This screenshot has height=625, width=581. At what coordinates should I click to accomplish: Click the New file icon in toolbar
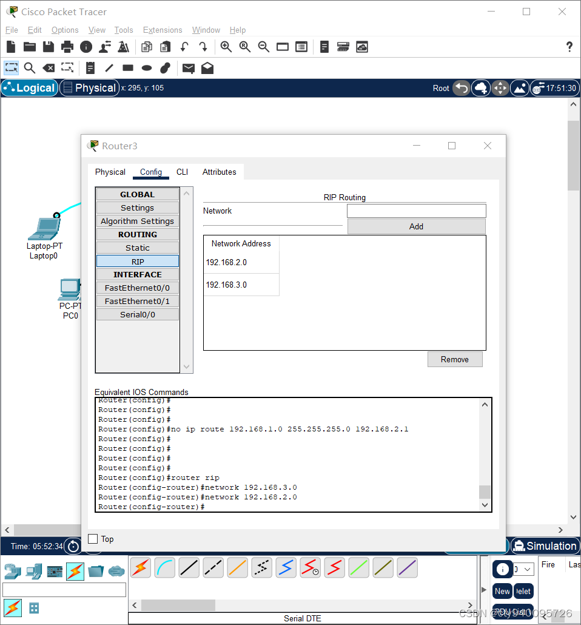coord(11,47)
